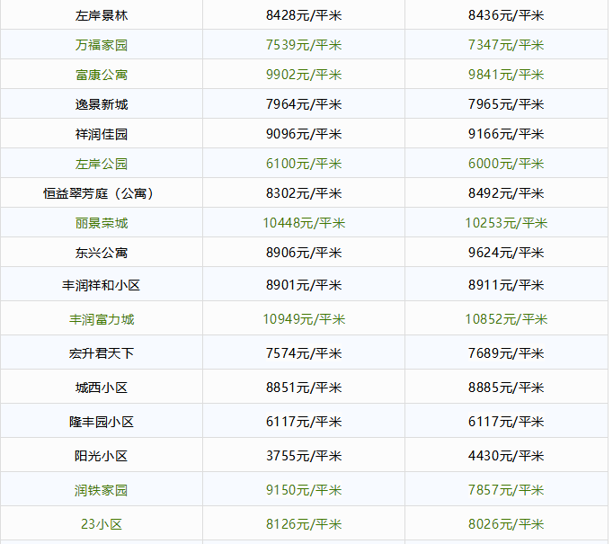Select the 6100元/平米 price cell
The width and height of the screenshot is (613, 544).
tap(304, 164)
